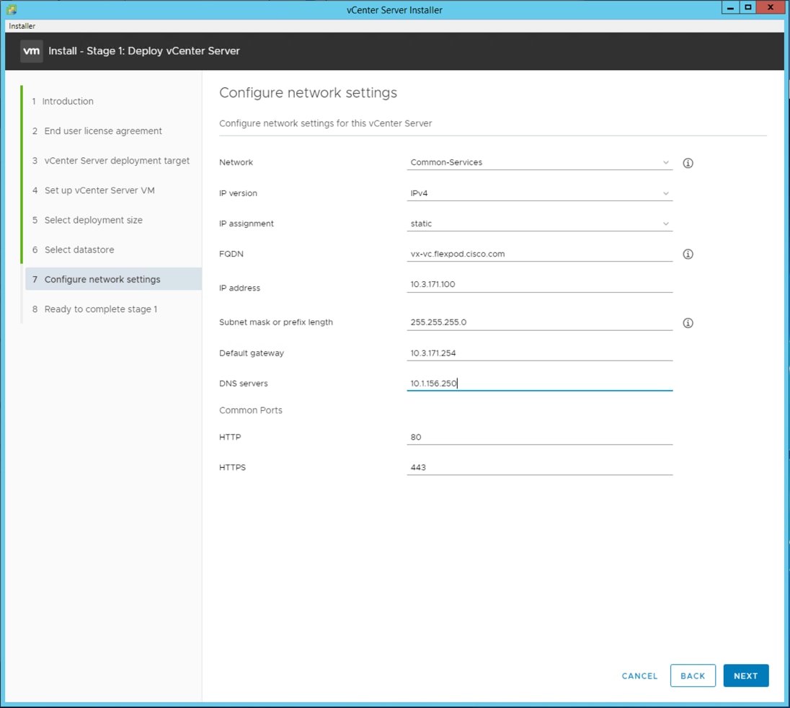Open the IP version dropdown showing IPv4
Image resolution: width=790 pixels, height=708 pixels.
(x=540, y=193)
